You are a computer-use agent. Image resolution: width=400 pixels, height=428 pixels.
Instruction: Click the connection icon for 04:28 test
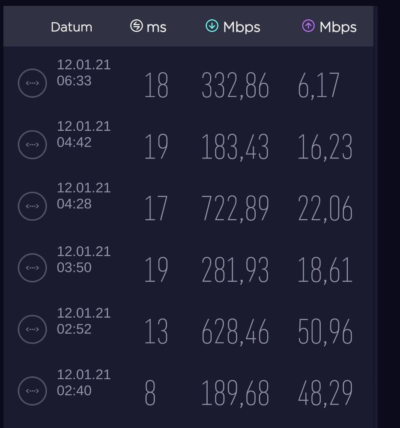pos(32,206)
